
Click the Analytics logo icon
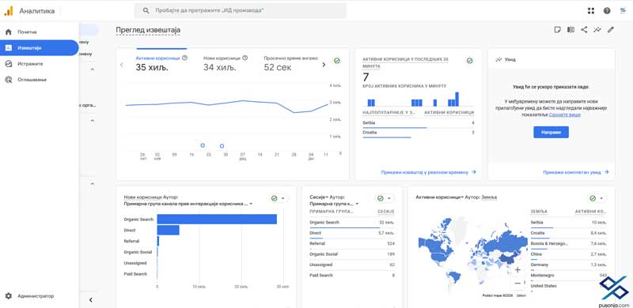[9, 11]
